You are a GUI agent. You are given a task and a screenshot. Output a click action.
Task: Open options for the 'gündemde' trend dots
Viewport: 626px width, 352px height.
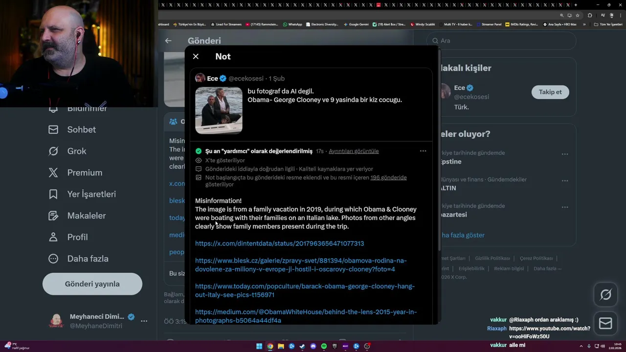coord(565,154)
